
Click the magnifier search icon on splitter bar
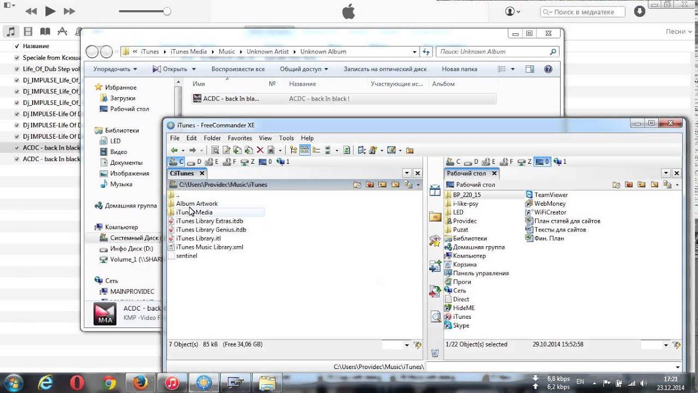pyautogui.click(x=435, y=317)
